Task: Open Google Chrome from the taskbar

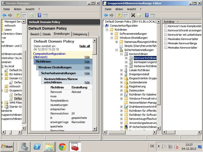Action: tap(62, 146)
